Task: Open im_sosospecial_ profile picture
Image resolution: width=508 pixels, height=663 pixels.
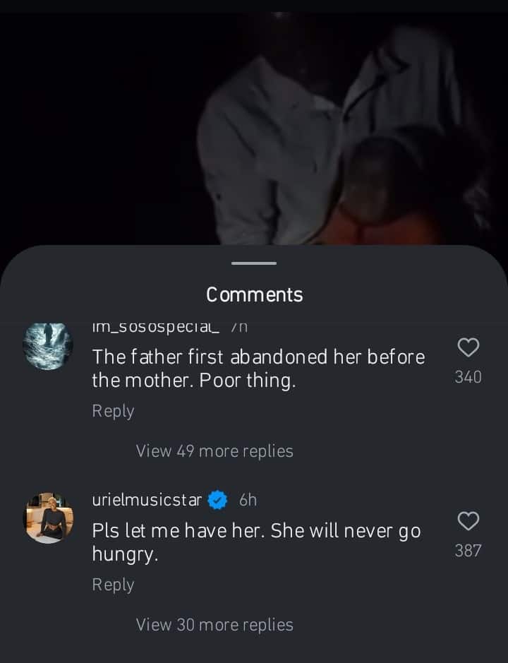Action: coord(49,345)
